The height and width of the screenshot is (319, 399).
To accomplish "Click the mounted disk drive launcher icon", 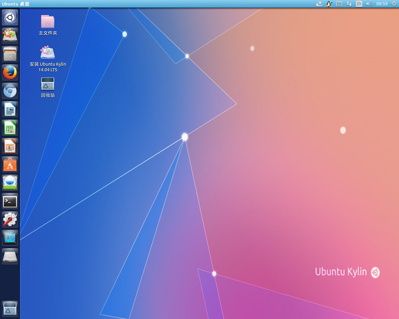I will (x=10, y=256).
